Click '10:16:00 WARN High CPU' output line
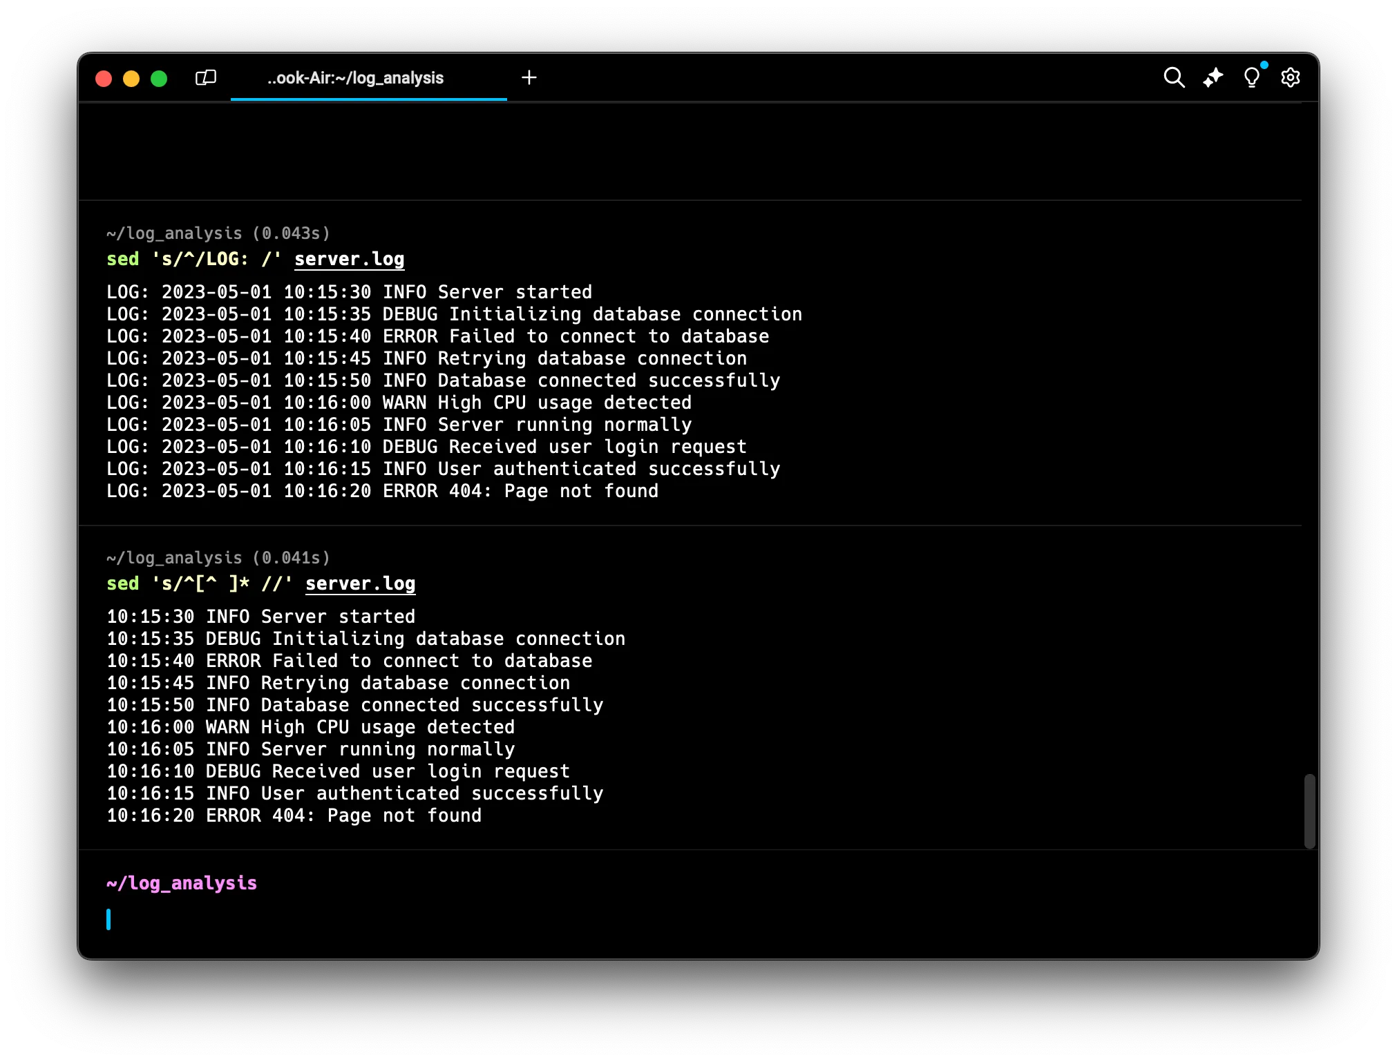 [x=311, y=727]
